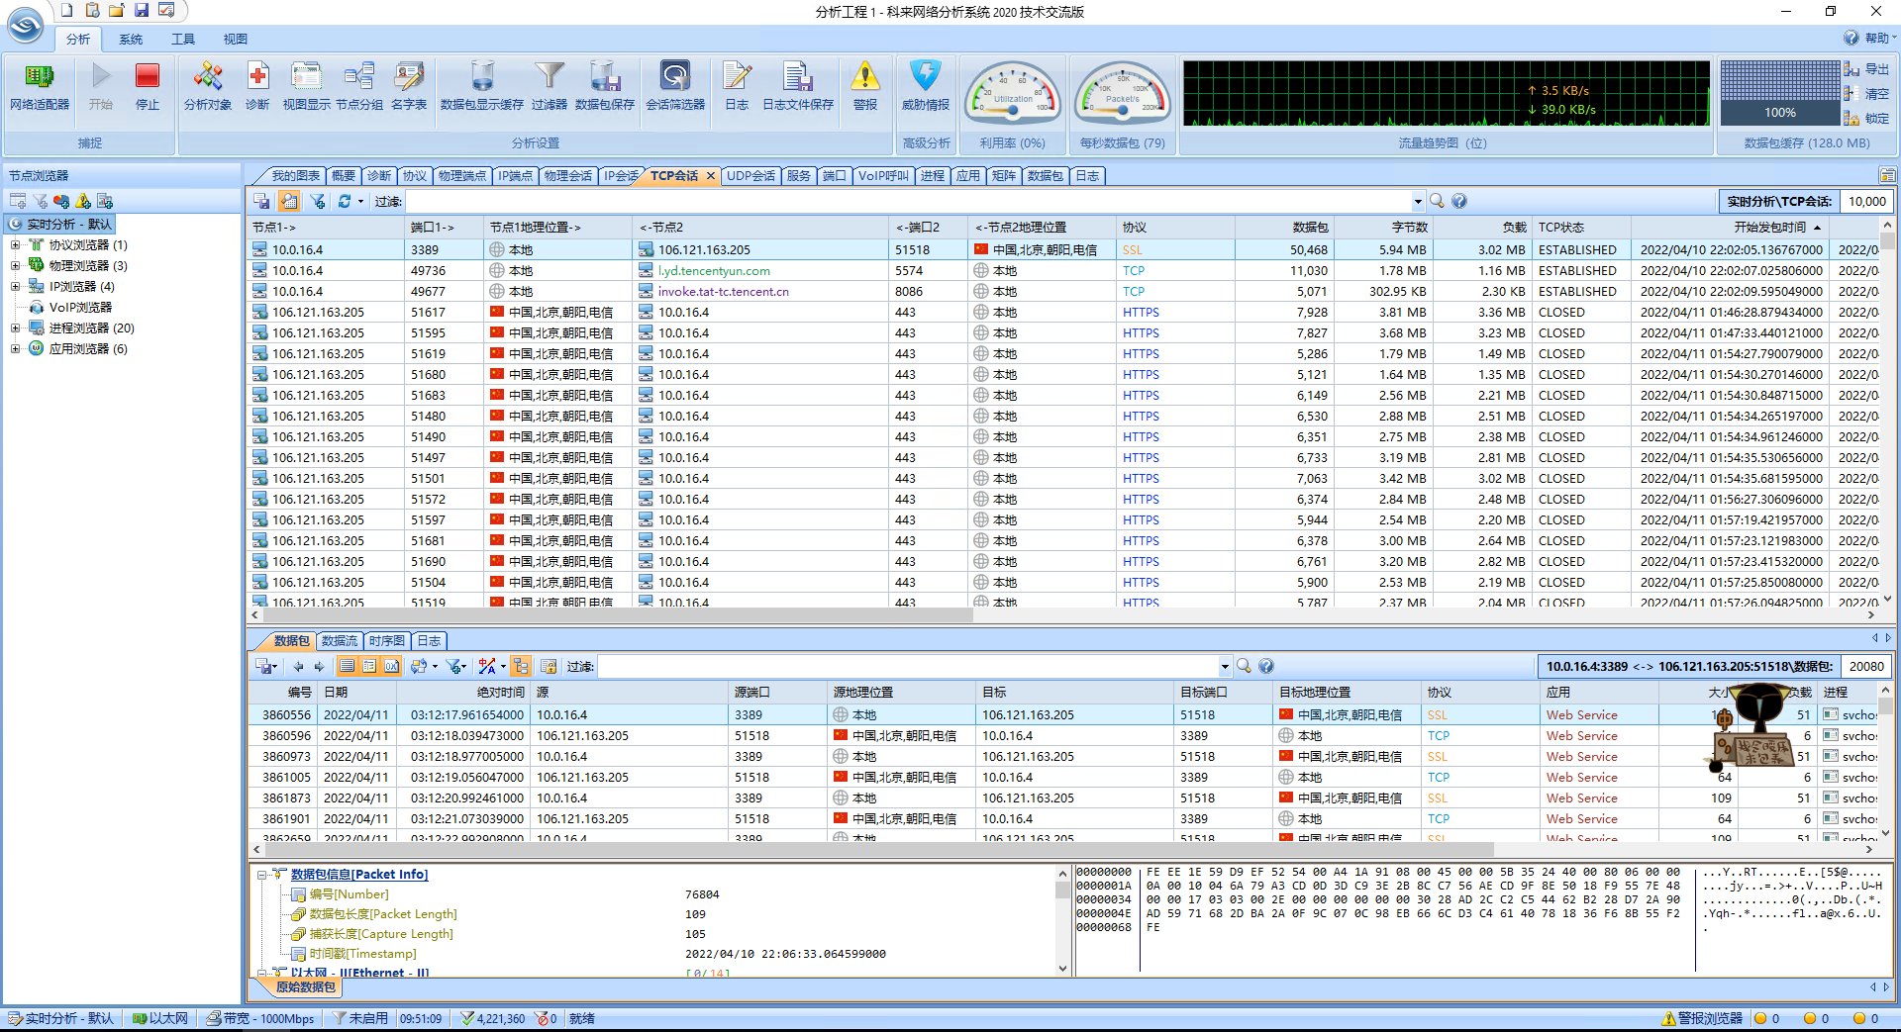The height and width of the screenshot is (1032, 1901).
Task: Click next packet arrow in packet toolbar
Action: pyautogui.click(x=319, y=666)
